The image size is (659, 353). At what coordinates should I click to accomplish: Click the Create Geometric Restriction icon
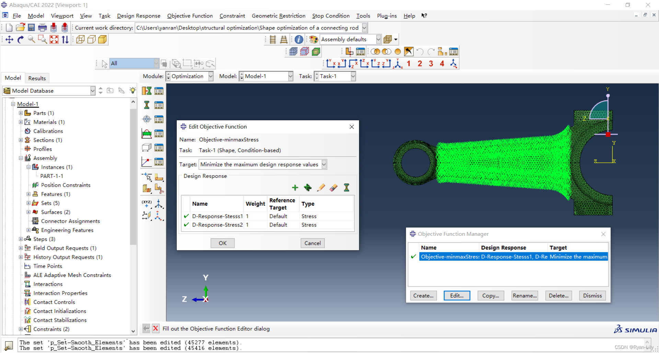147,148
